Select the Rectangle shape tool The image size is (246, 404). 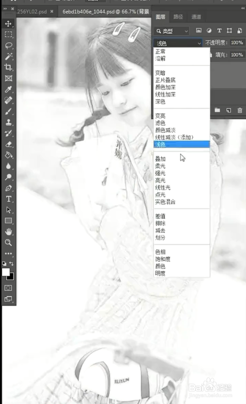tap(8, 221)
